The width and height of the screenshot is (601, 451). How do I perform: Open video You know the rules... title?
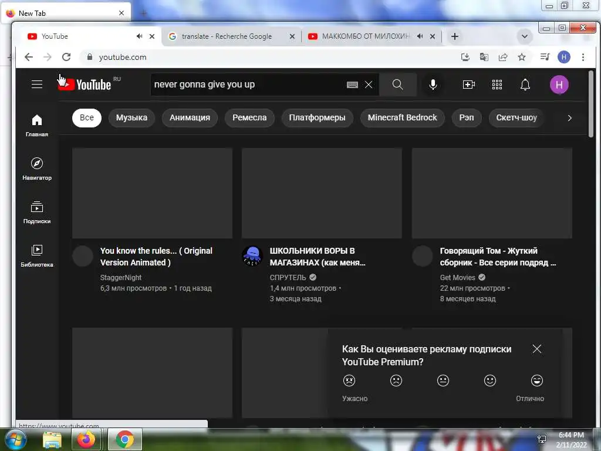click(156, 257)
